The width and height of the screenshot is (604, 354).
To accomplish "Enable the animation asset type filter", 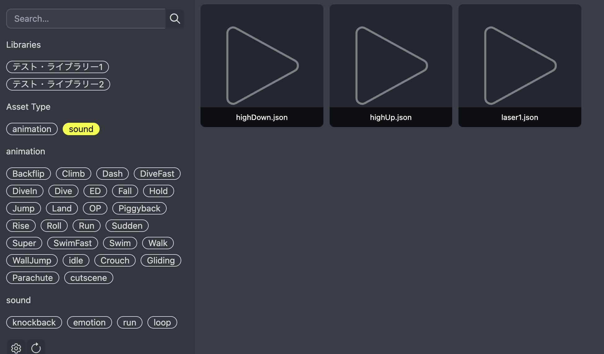I will point(32,129).
